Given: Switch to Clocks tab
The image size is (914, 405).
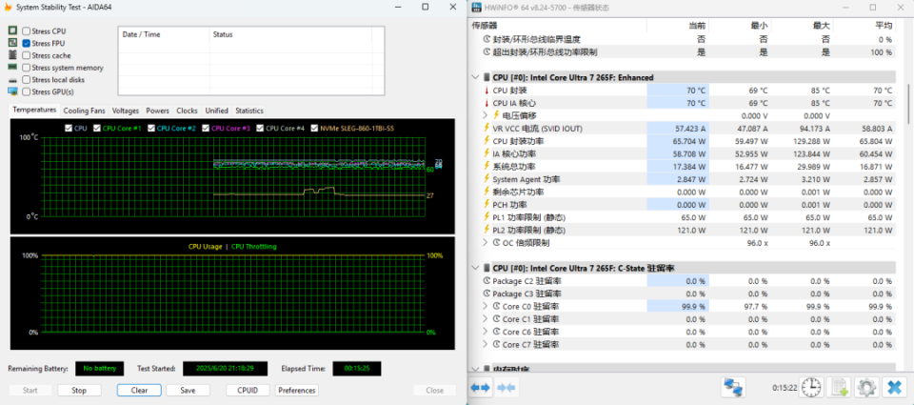Looking at the screenshot, I should point(188,111).
